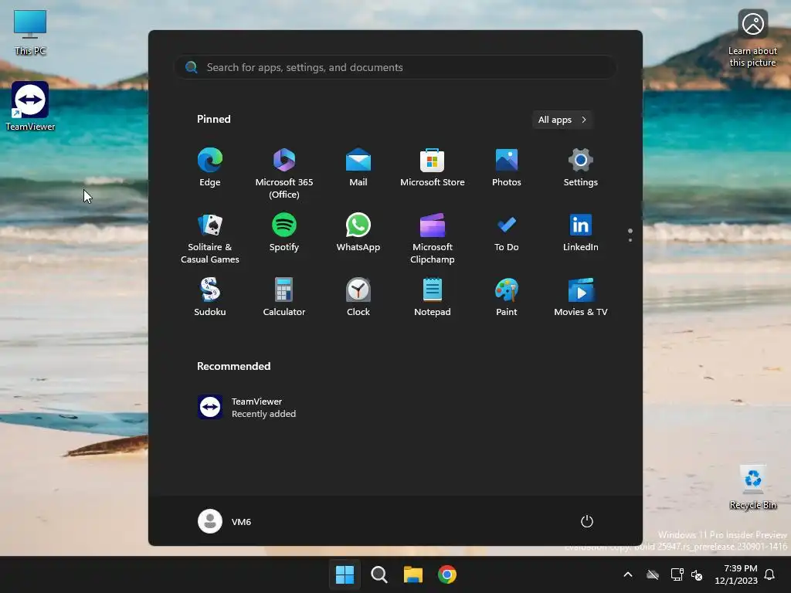Select This PC desktop icon
The height and width of the screenshot is (593, 791).
[x=30, y=32]
